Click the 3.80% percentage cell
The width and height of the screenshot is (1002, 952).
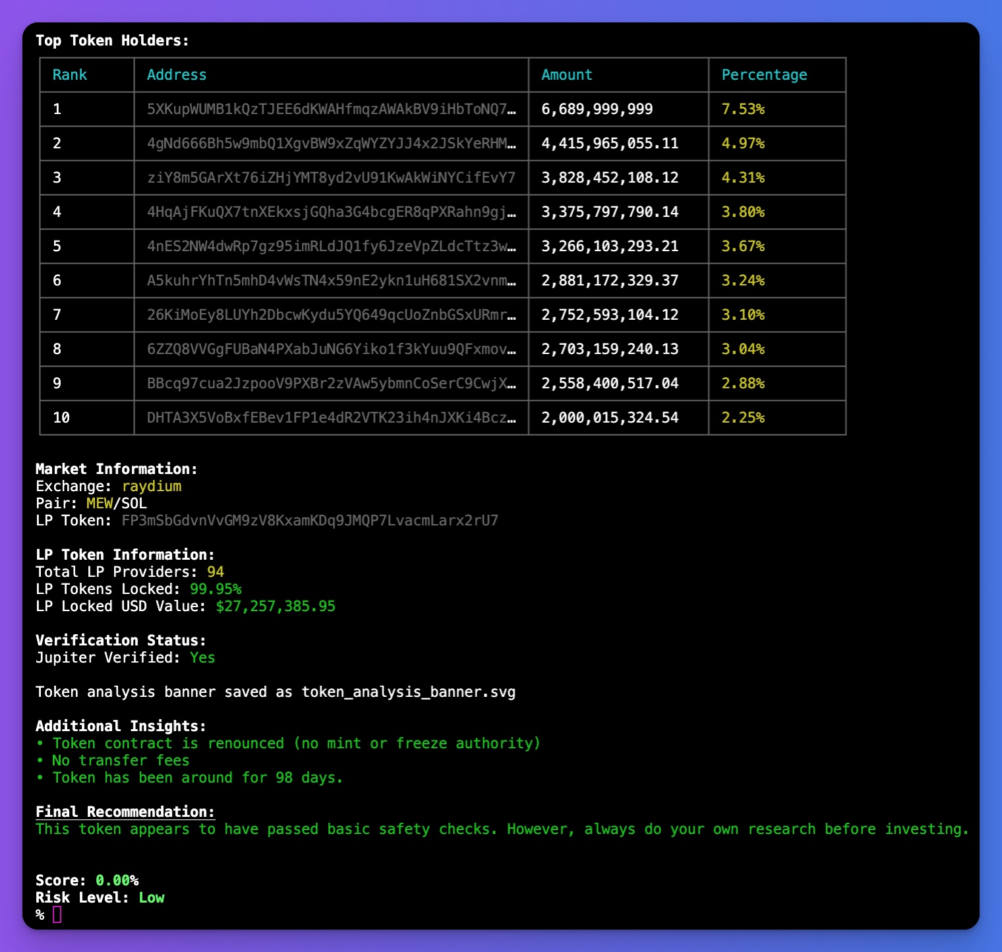click(743, 212)
